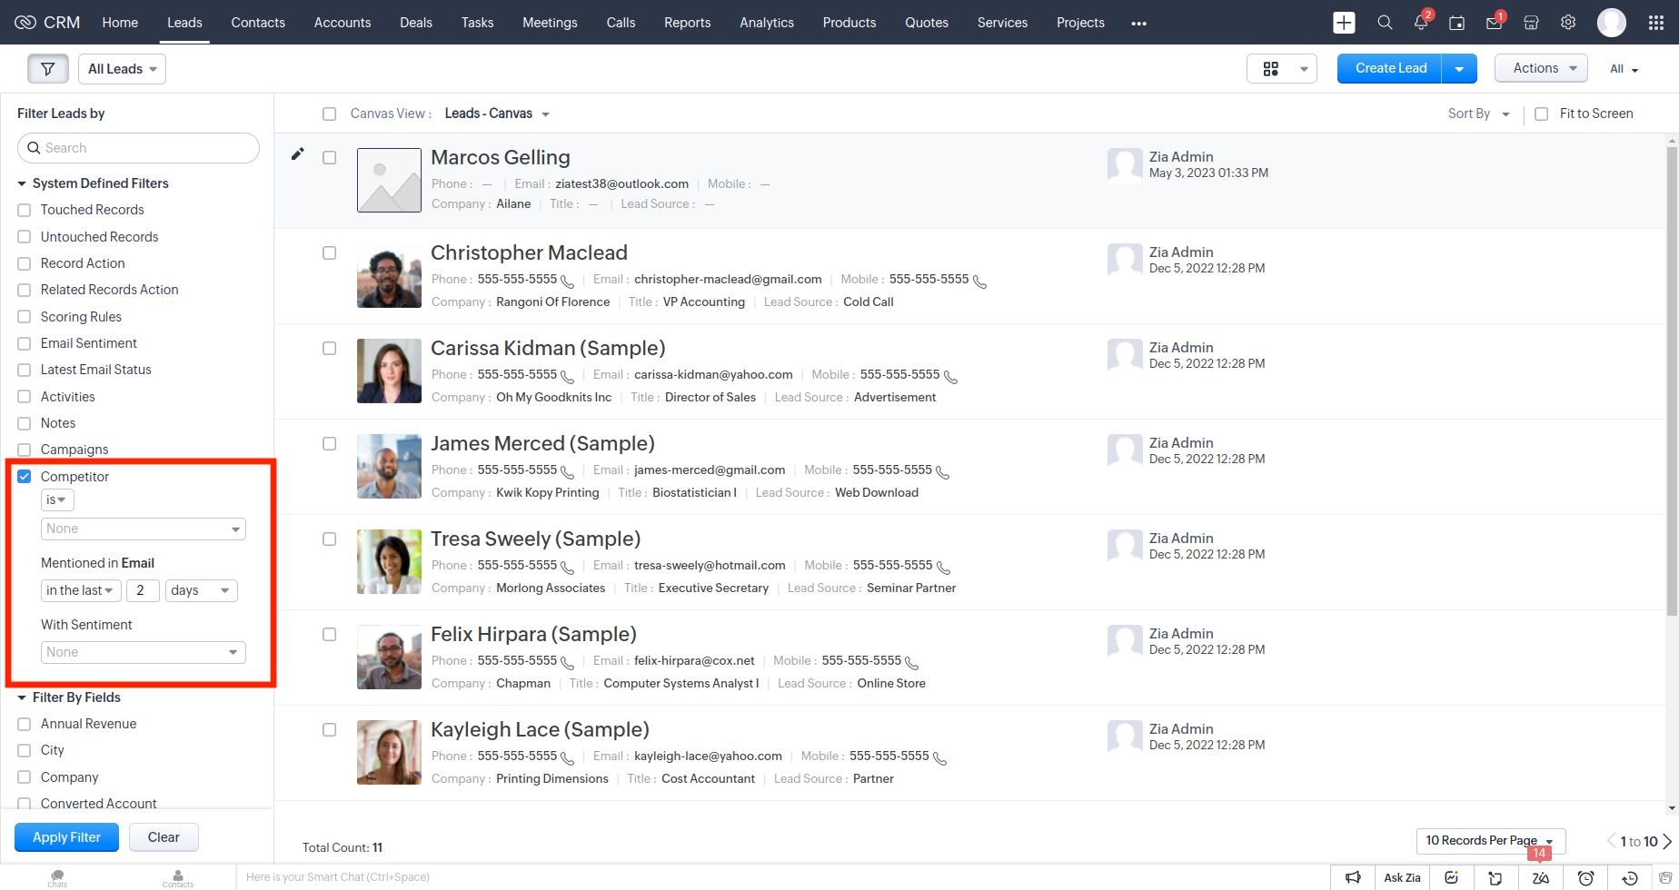Check the Touched Records filter

(x=25, y=210)
